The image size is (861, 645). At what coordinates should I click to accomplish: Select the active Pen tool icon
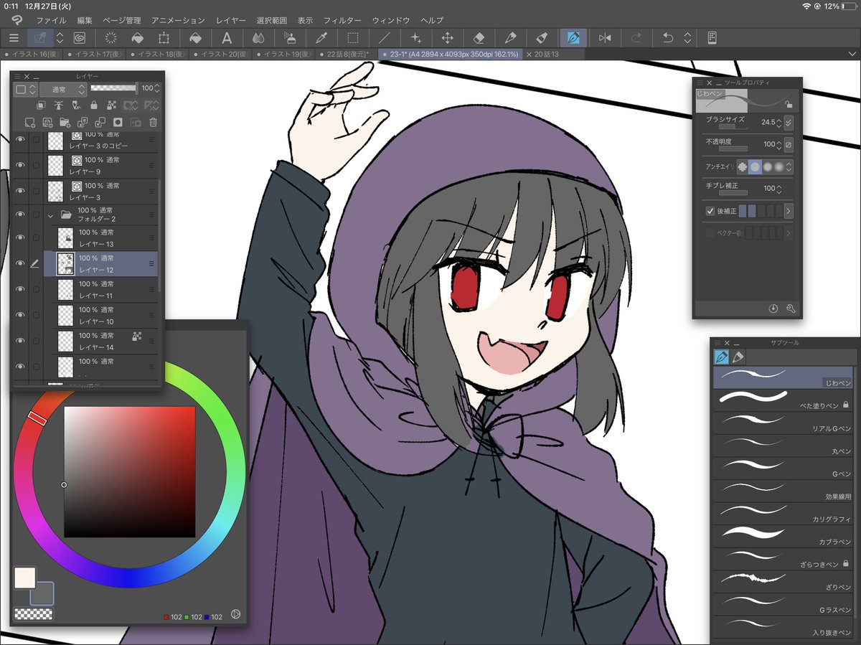pyautogui.click(x=573, y=38)
